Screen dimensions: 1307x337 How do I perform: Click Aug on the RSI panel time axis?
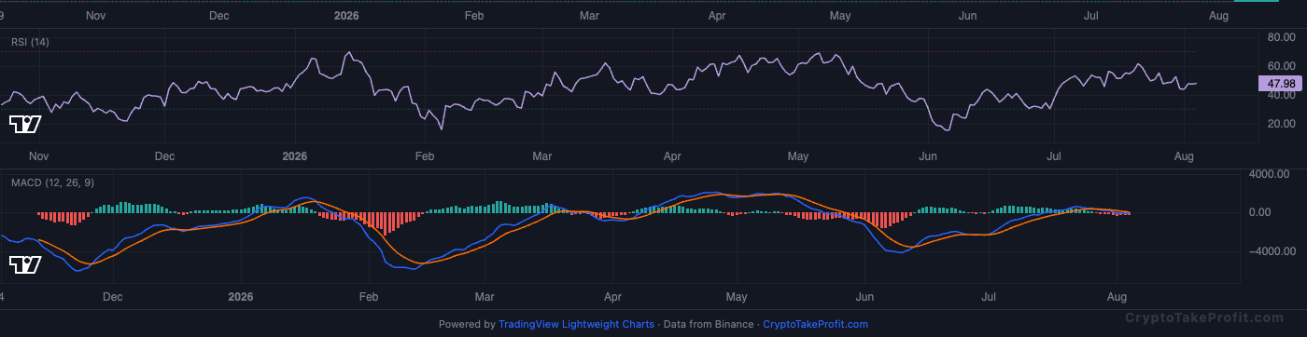(1184, 156)
